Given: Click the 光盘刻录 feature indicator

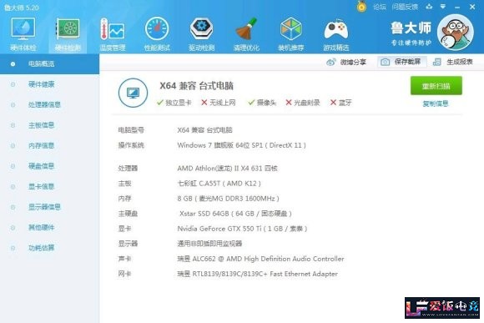Looking at the screenshot, I should [302, 103].
